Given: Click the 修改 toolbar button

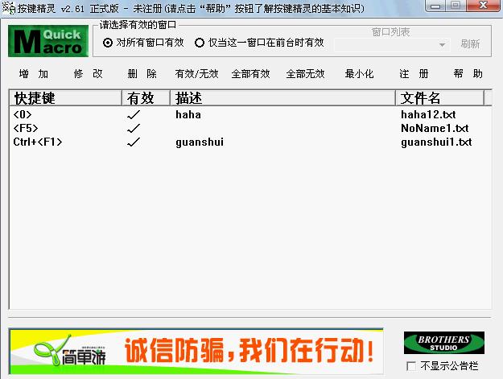Looking at the screenshot, I should pyautogui.click(x=89, y=74).
